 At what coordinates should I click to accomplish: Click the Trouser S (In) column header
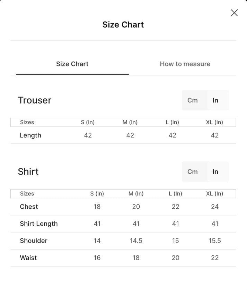tap(88, 122)
